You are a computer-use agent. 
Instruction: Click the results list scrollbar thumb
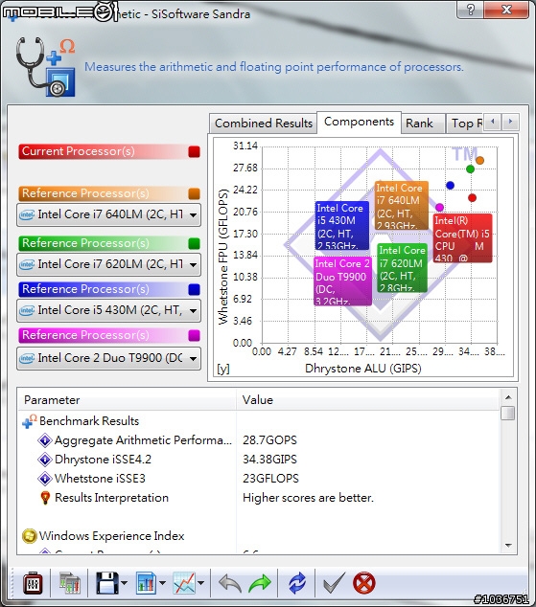click(x=507, y=413)
